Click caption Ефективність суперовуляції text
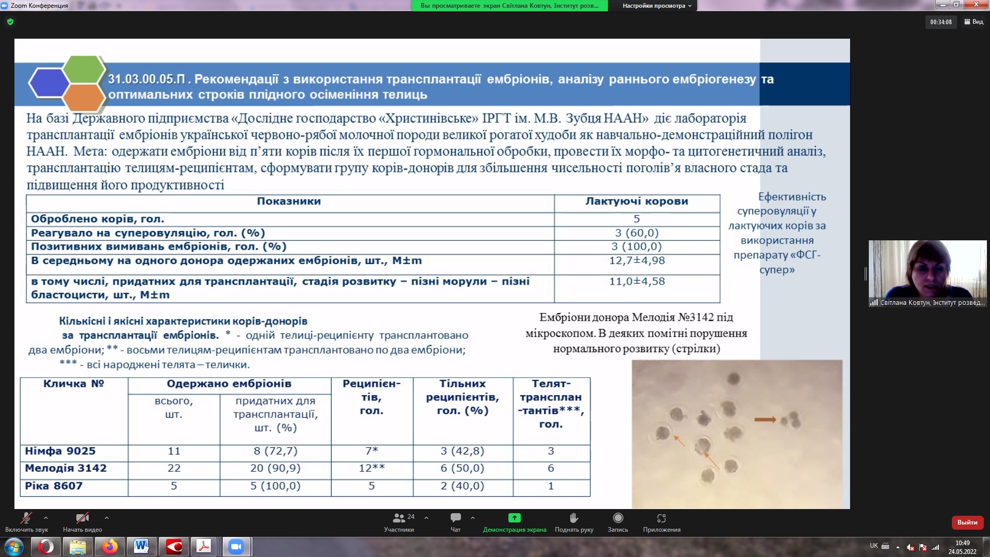This screenshot has height=557, width=990. tap(777, 233)
